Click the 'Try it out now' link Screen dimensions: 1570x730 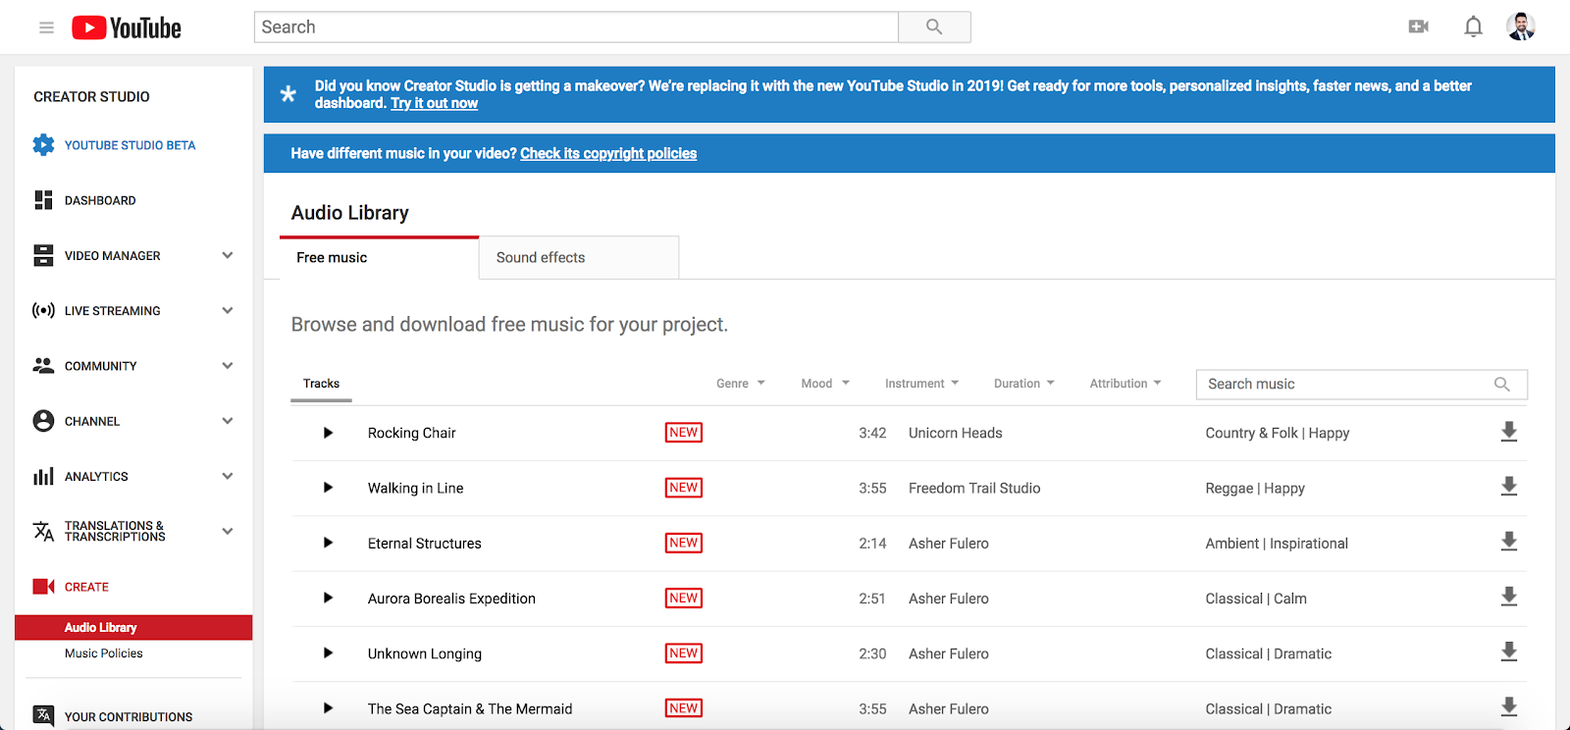pyautogui.click(x=434, y=103)
